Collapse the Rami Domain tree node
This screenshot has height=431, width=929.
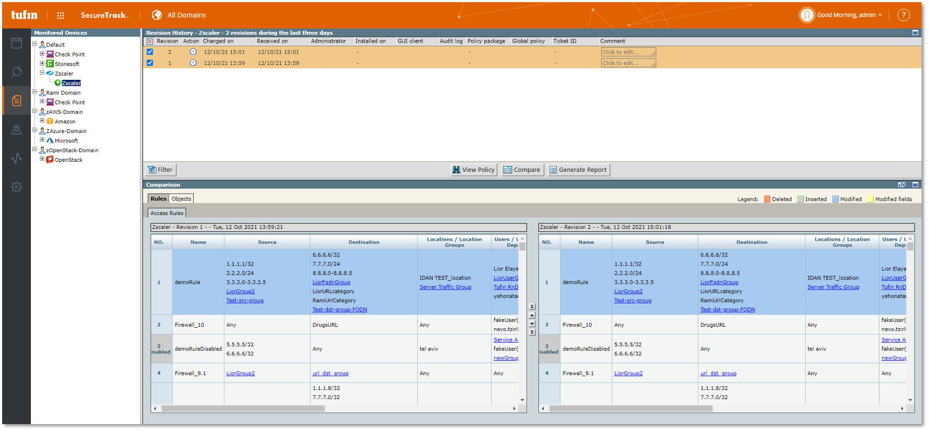coord(35,92)
